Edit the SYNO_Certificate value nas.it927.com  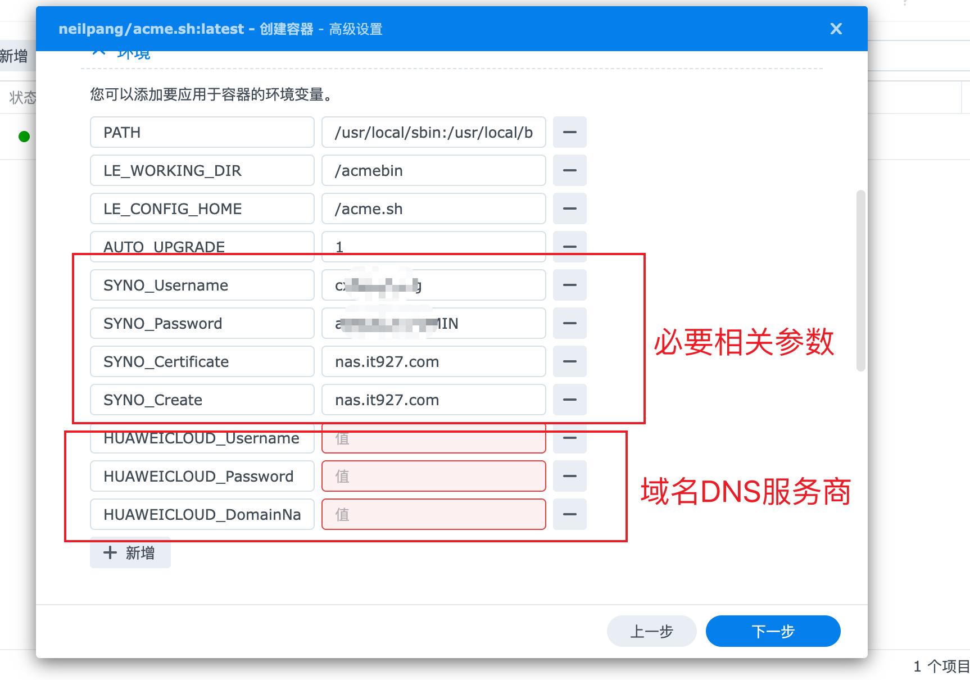433,361
